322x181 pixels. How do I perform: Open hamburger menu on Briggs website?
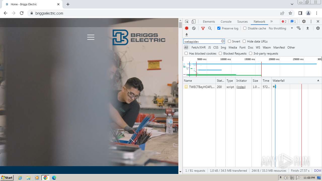tap(91, 37)
